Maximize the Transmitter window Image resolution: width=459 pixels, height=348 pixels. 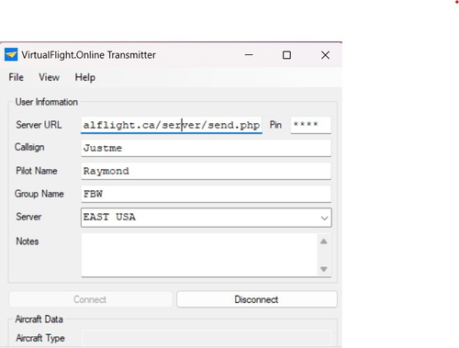coord(286,55)
